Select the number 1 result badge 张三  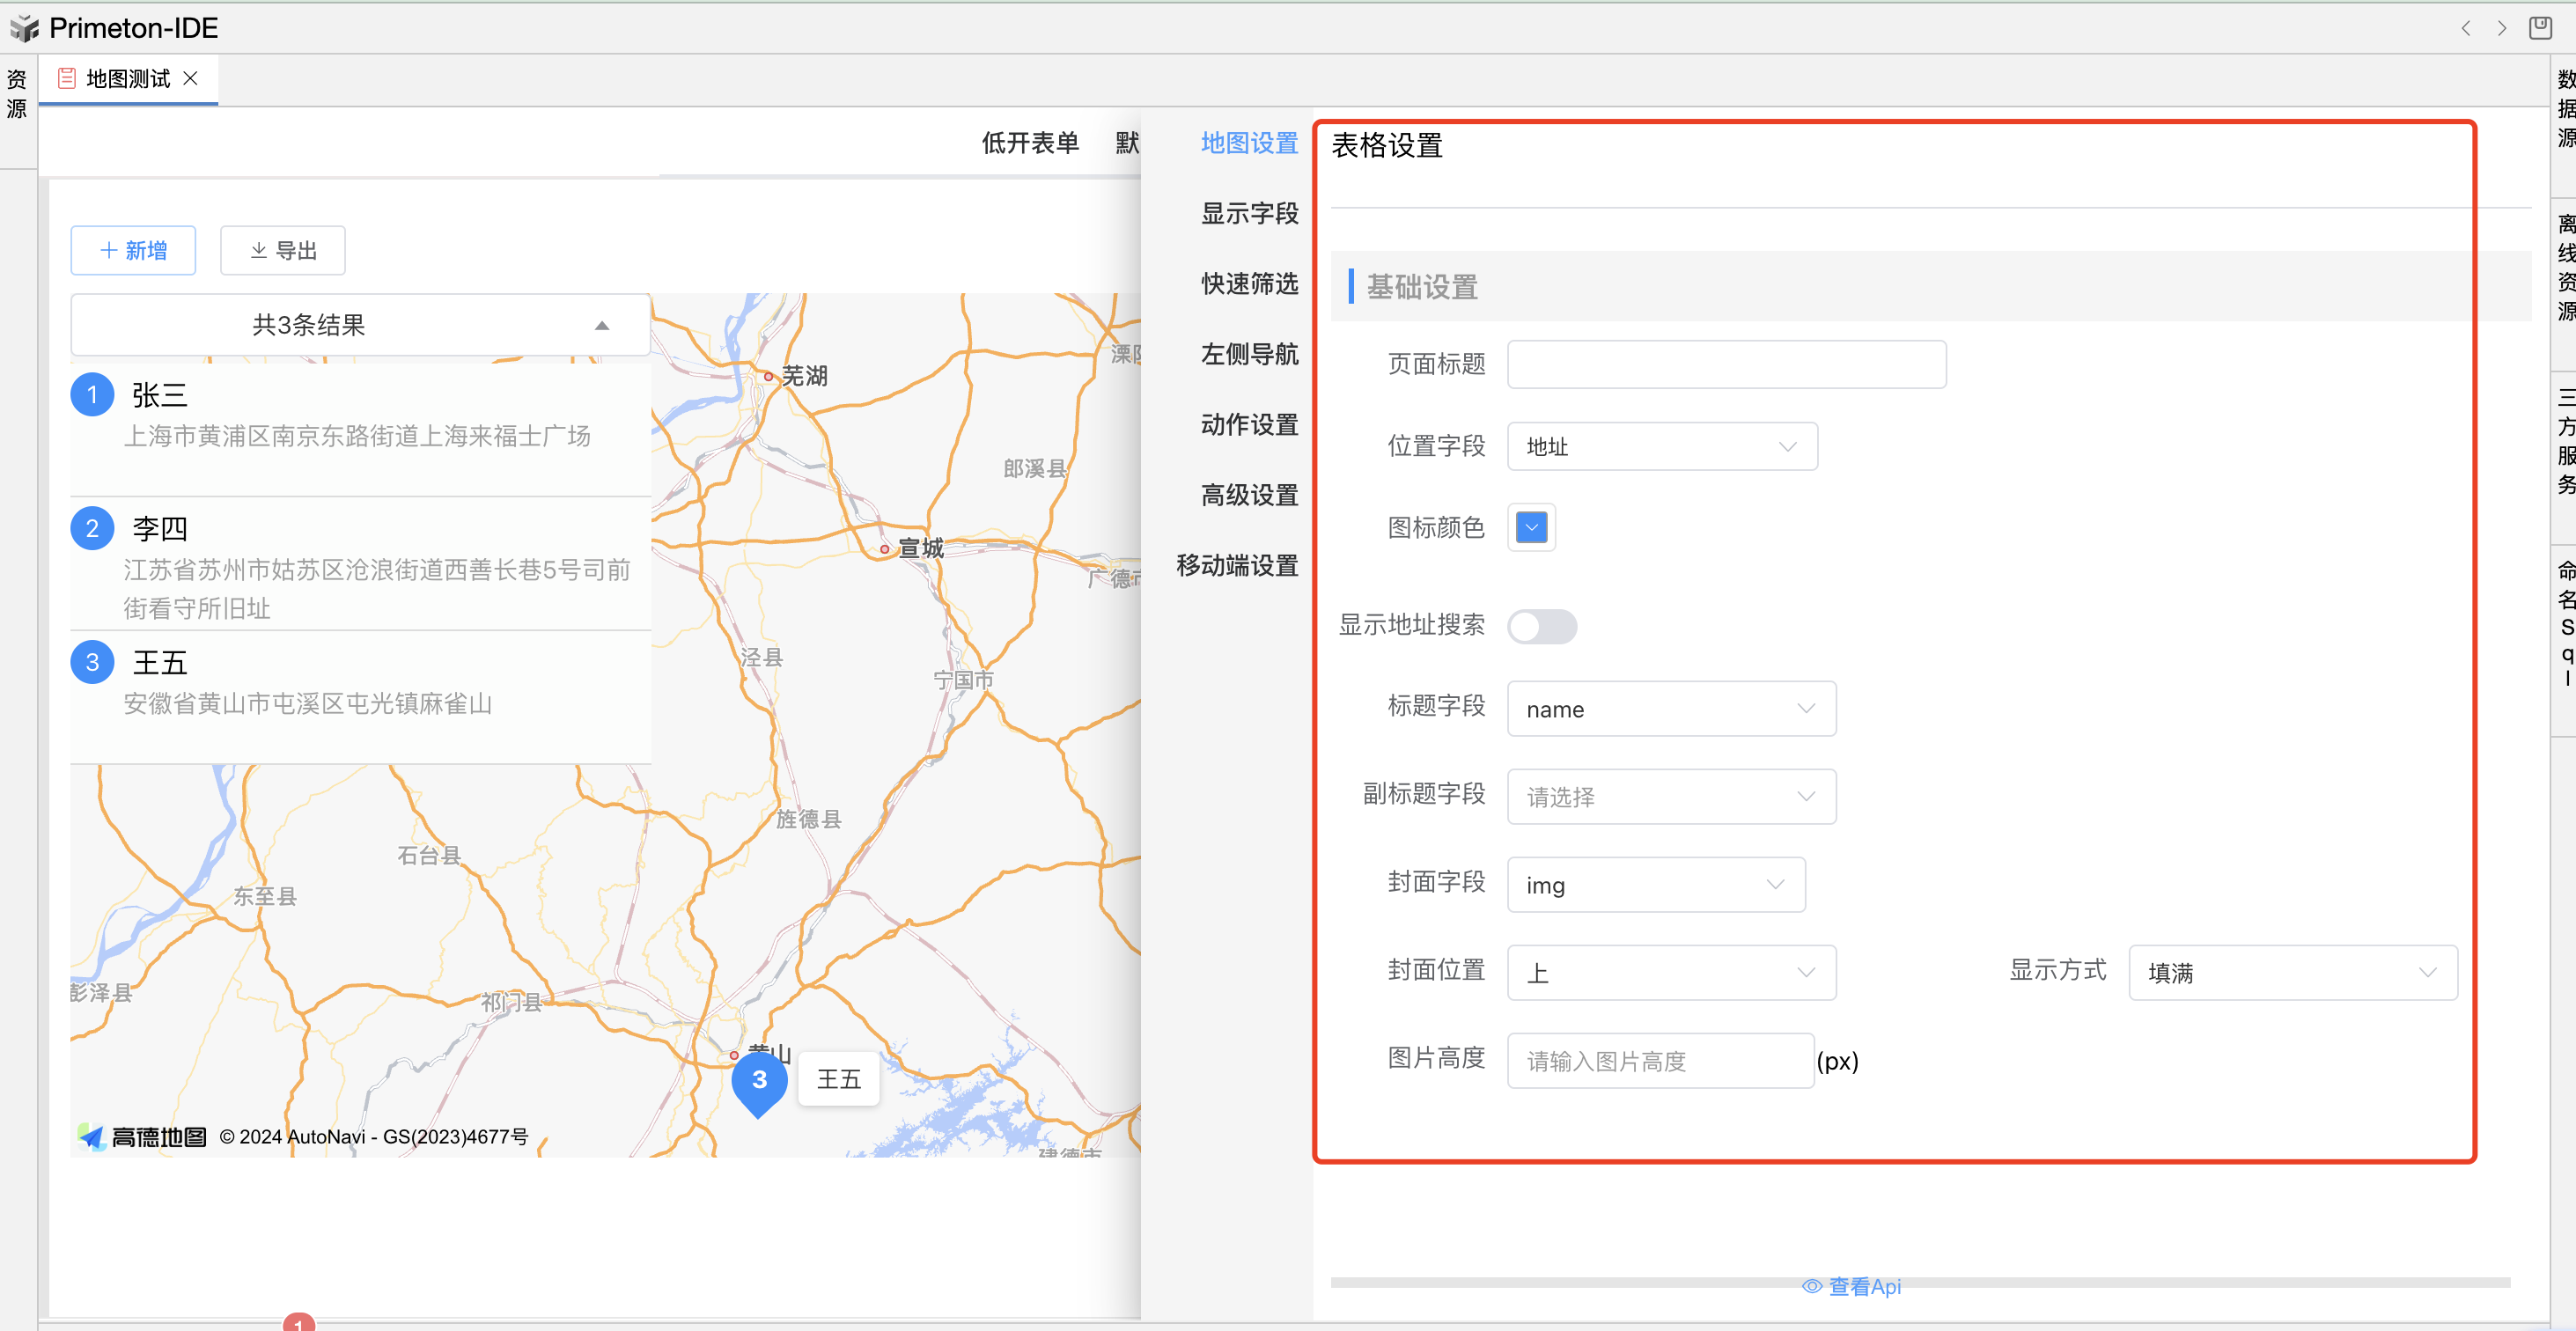[x=92, y=395]
